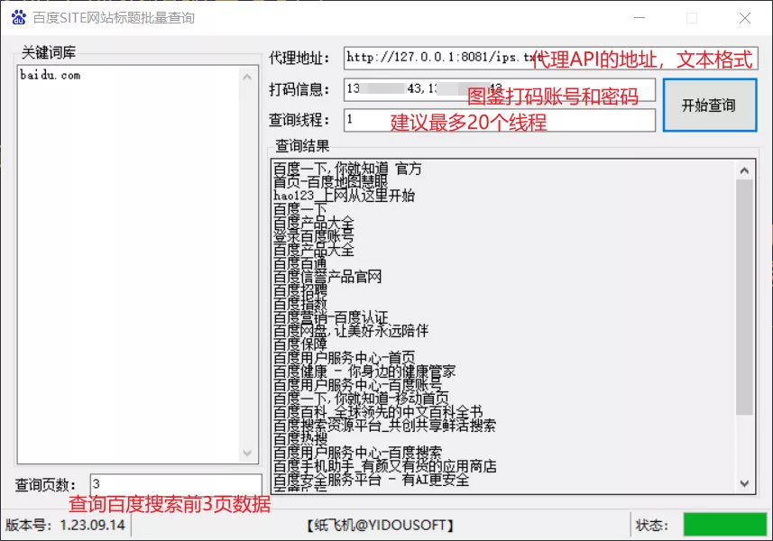
Task: Click result line 百度网盘,让美好永远陪伴
Action: tap(351, 331)
